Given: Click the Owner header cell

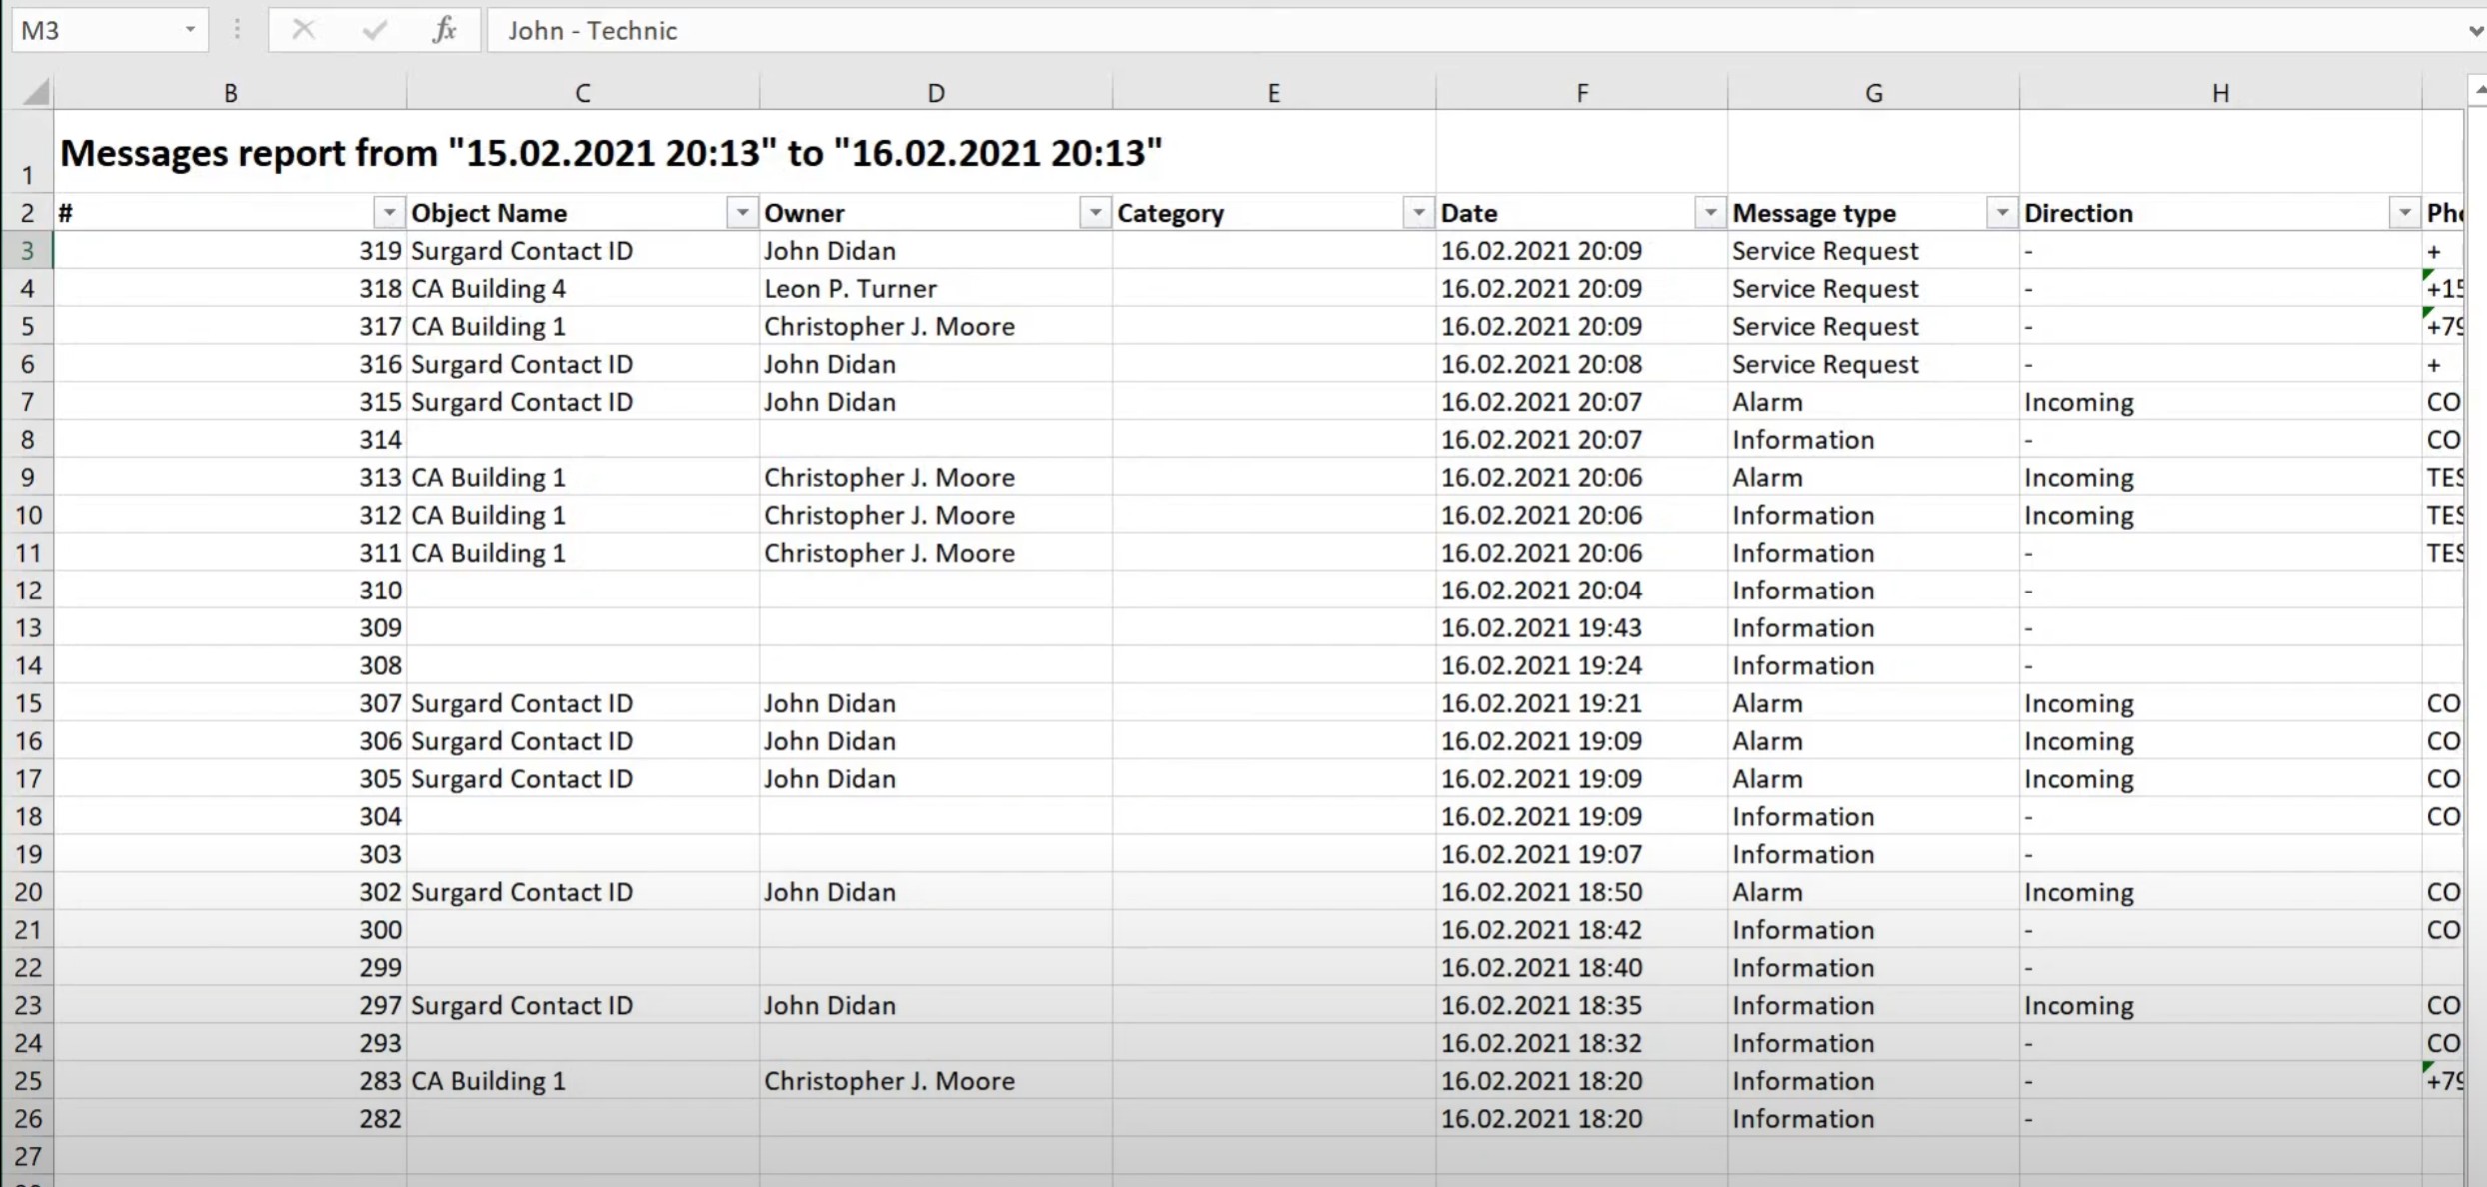Looking at the screenshot, I should pos(936,213).
